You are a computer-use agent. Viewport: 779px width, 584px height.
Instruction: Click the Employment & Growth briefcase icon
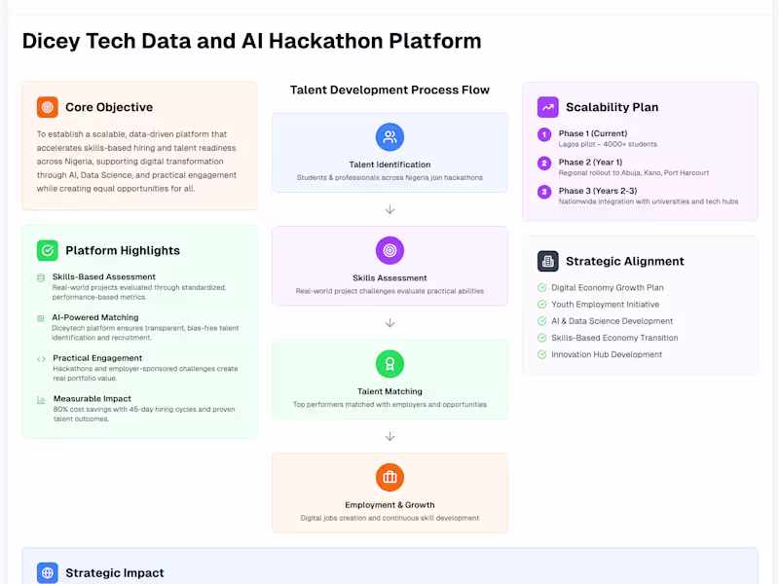tap(389, 477)
